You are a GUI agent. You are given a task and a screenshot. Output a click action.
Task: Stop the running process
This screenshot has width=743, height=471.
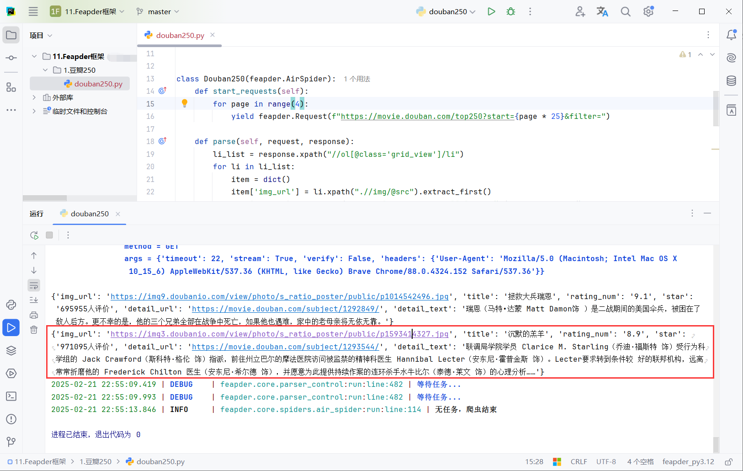tap(49, 235)
